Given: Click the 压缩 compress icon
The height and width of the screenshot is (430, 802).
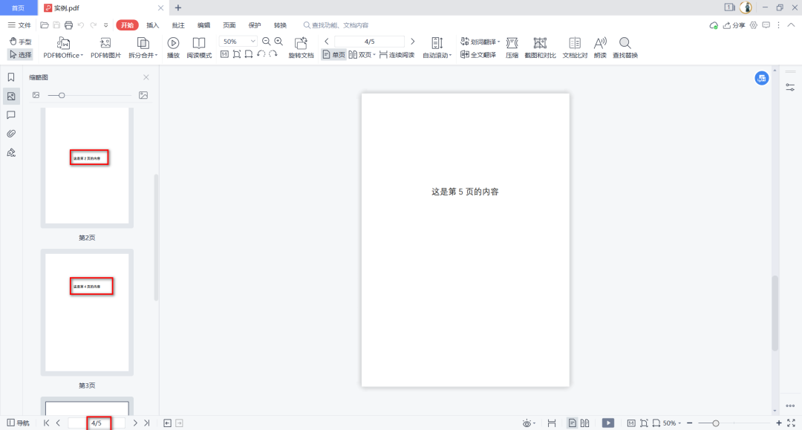Looking at the screenshot, I should (512, 48).
